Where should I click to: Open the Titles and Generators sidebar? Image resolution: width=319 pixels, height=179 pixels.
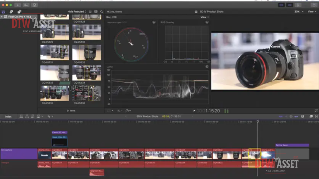[x=19, y=12]
